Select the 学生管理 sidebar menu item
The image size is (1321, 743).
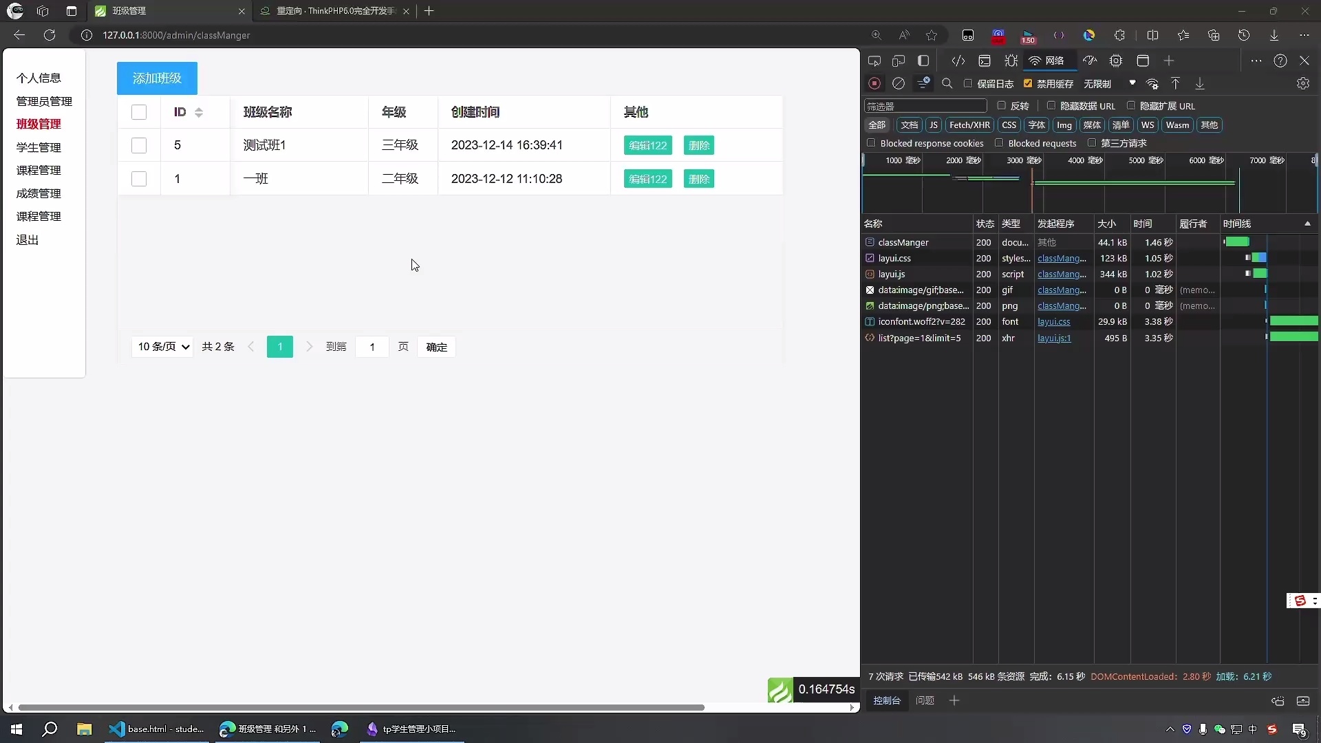(39, 147)
